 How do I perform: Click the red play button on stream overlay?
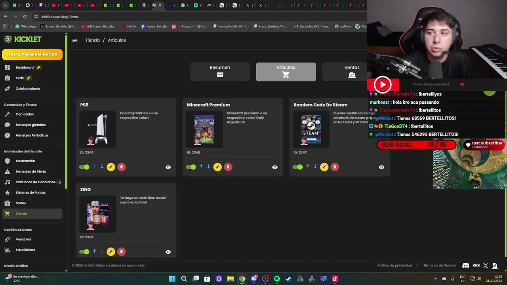click(x=383, y=85)
